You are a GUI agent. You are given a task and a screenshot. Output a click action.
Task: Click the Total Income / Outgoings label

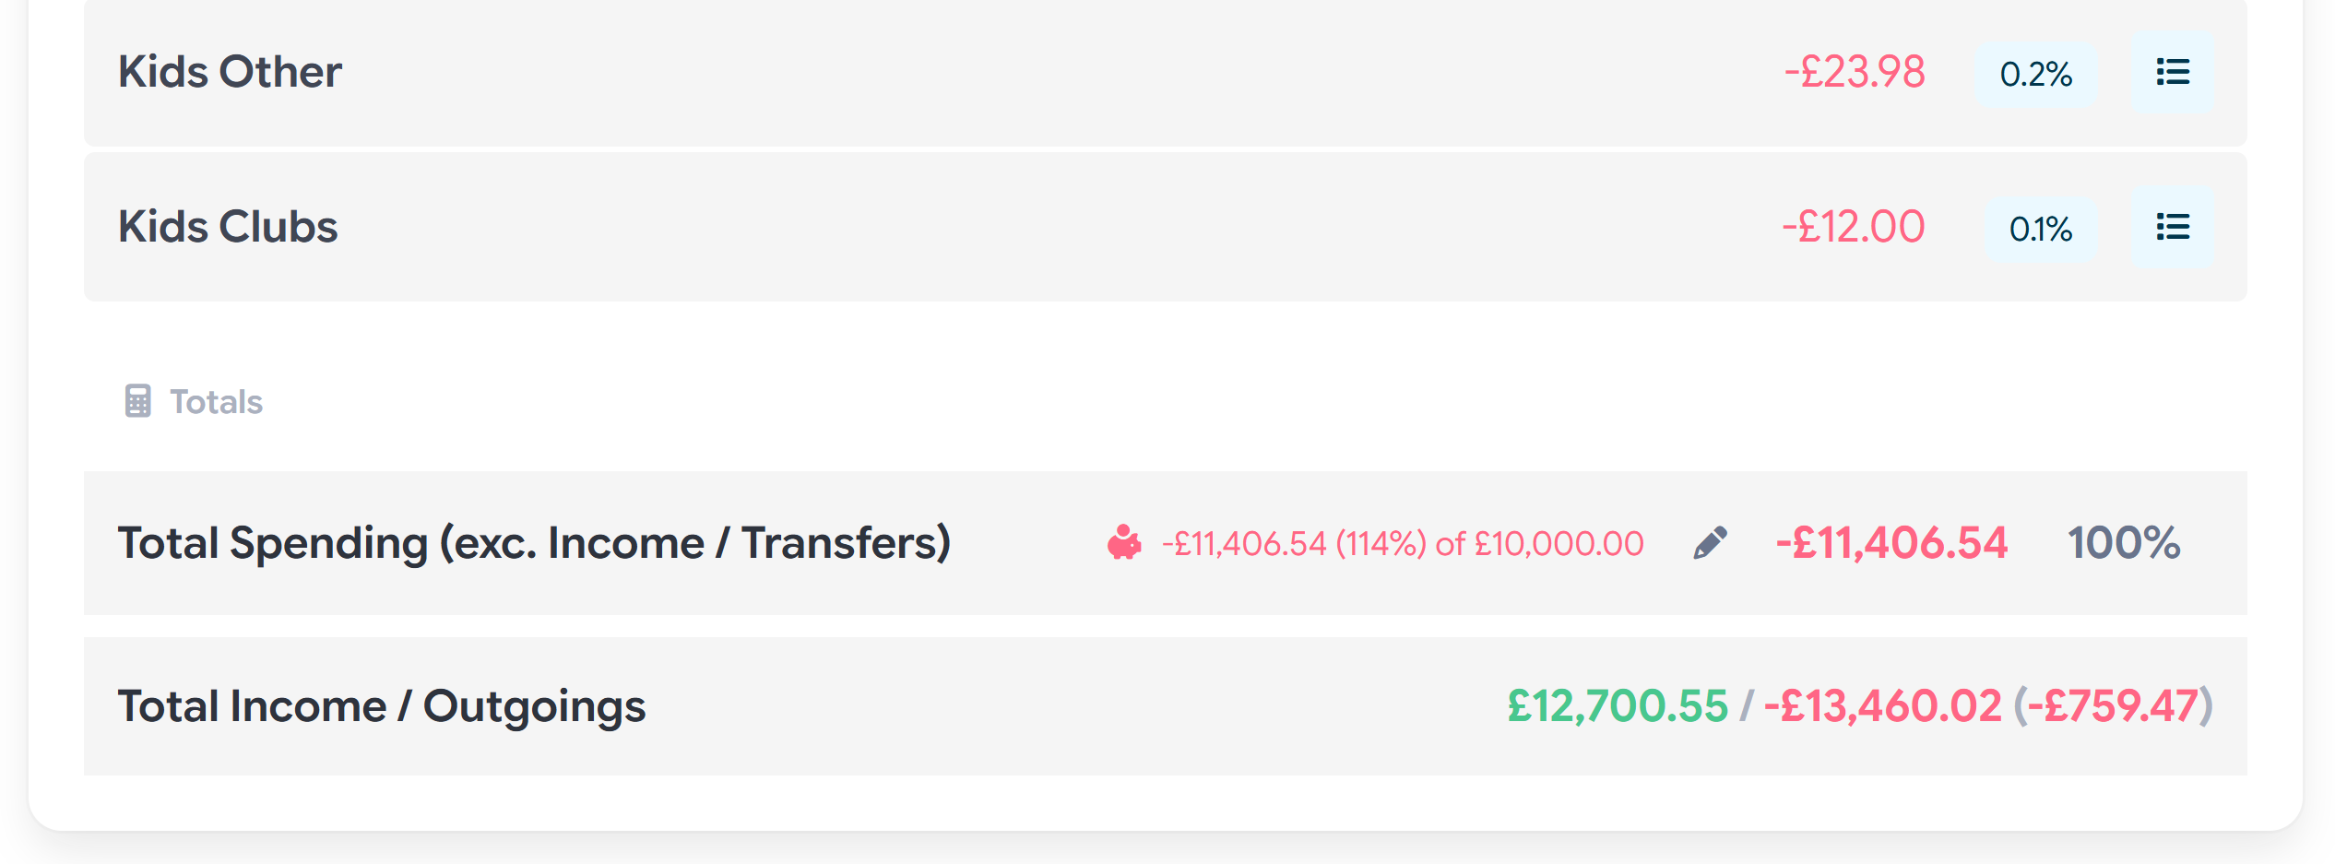coord(382,706)
